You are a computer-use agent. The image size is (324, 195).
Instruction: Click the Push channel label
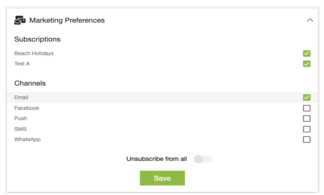pos(21,118)
